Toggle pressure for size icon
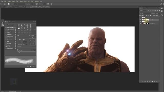 click(52, 4)
